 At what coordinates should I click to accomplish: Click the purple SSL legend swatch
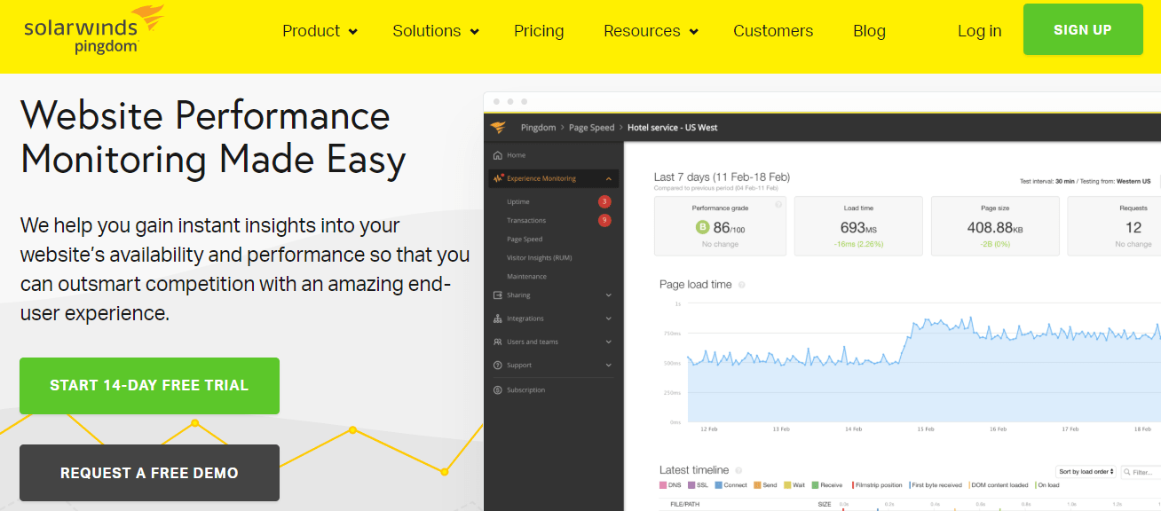click(691, 485)
